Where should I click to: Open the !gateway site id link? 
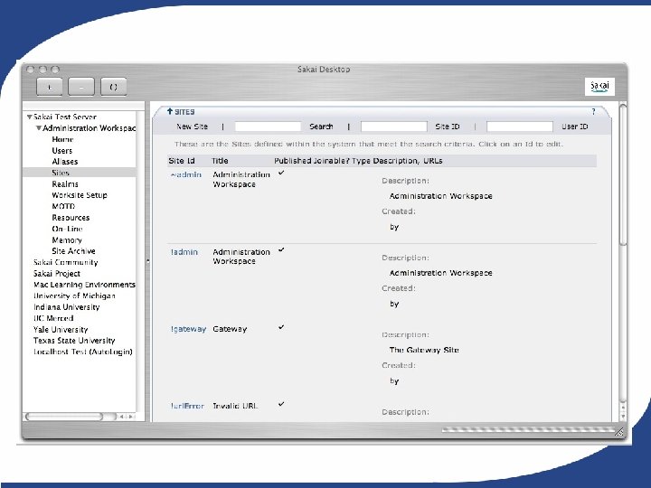(x=188, y=329)
